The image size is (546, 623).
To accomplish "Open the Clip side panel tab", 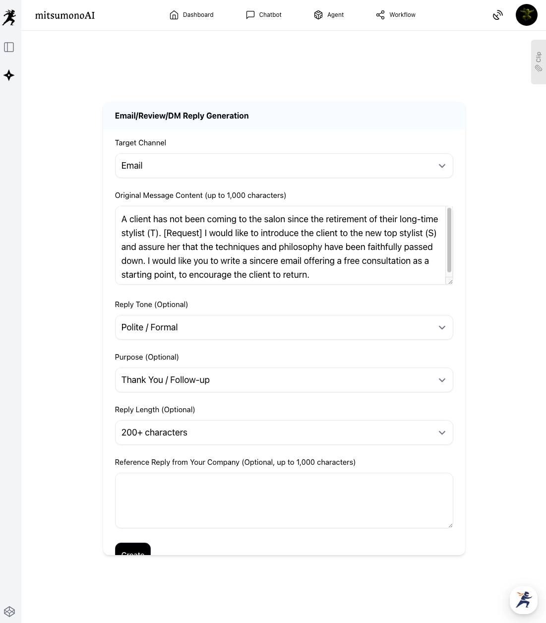I will coord(538,62).
